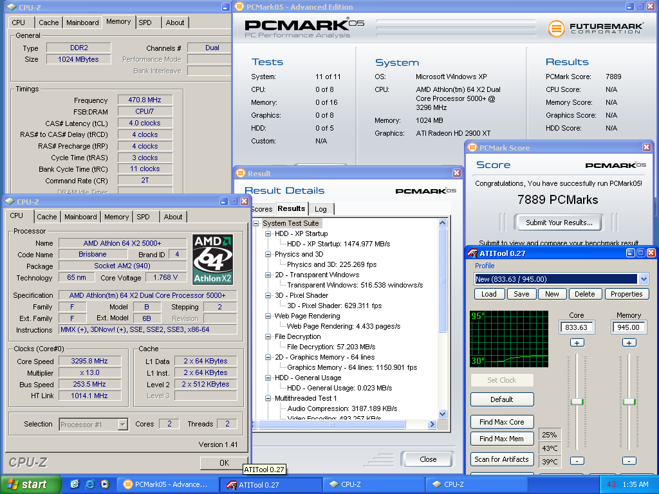Click Load profile button in ATITool
Viewport: 659px width, 494px height.
[x=489, y=294]
